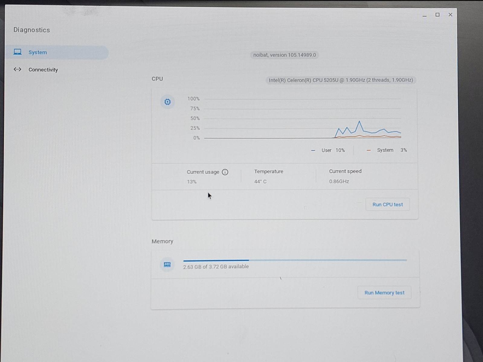Open the Current usage info icon
This screenshot has height=362, width=483.
[x=225, y=172]
